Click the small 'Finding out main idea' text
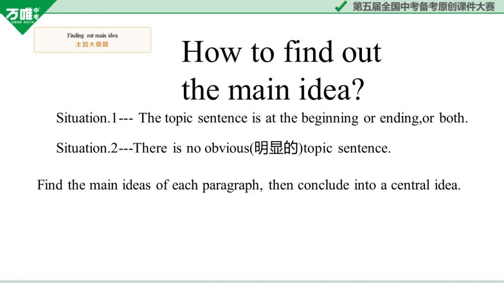 92,36
